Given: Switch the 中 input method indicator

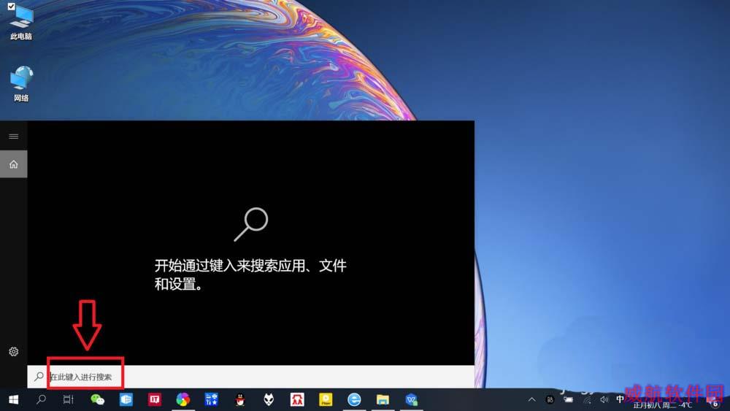Looking at the screenshot, I should click(x=620, y=399).
